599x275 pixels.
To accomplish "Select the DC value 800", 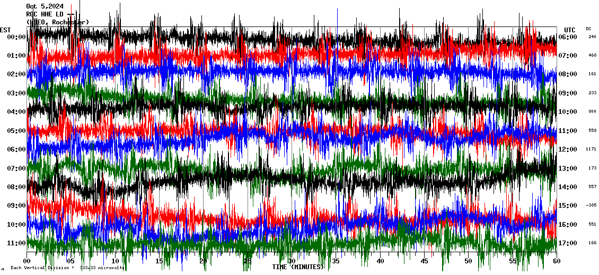I will (592, 112).
